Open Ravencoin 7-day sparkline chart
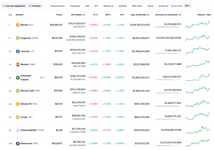The image size is (214, 150). click(x=198, y=143)
